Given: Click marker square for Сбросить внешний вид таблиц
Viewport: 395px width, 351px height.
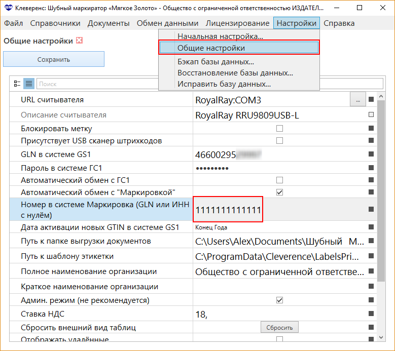Looking at the screenshot, I should [371, 327].
